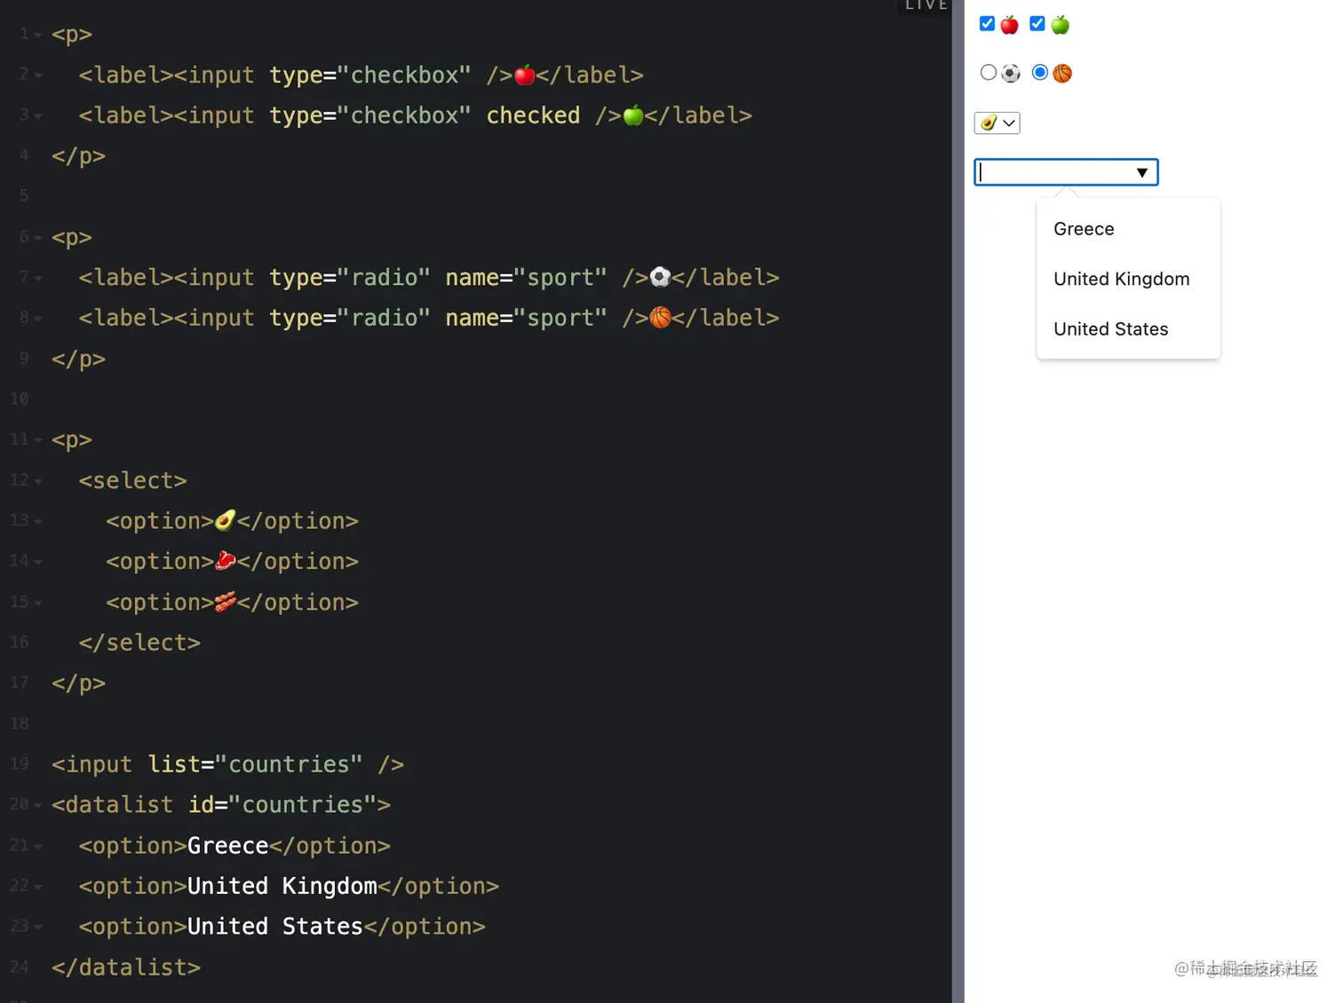The width and height of the screenshot is (1343, 1003).
Task: Click the countries datalist input field
Action: 1066,172
